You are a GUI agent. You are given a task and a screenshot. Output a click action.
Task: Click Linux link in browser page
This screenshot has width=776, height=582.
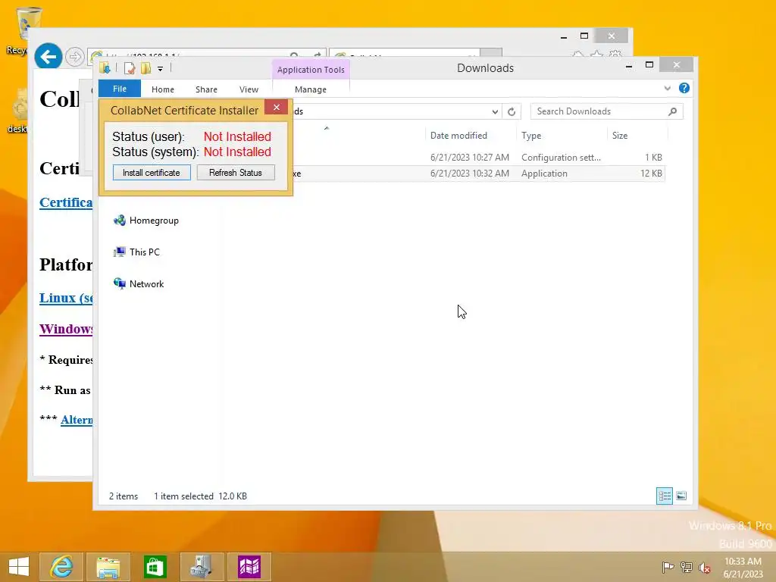pos(66,298)
